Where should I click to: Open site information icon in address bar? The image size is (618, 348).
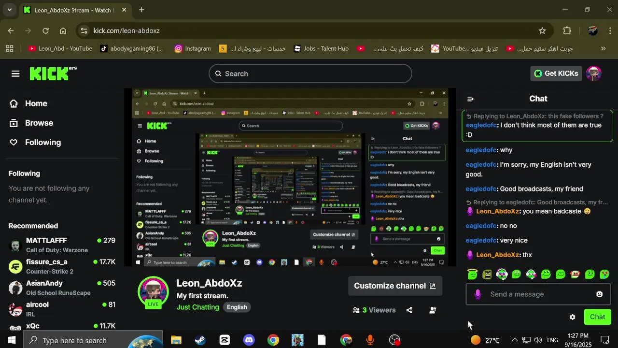click(84, 30)
